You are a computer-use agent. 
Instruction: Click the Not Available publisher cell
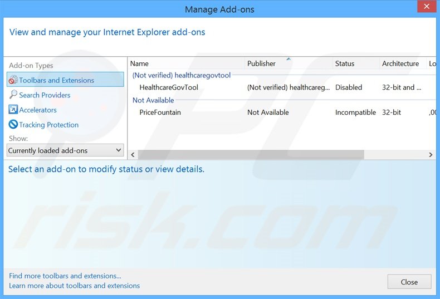[268, 112]
